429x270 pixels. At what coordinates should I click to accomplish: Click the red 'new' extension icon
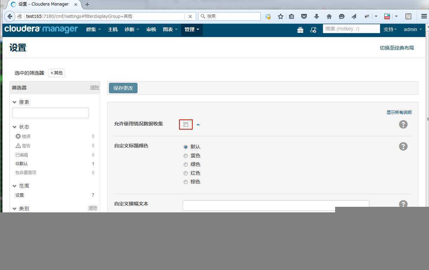[x=387, y=16]
